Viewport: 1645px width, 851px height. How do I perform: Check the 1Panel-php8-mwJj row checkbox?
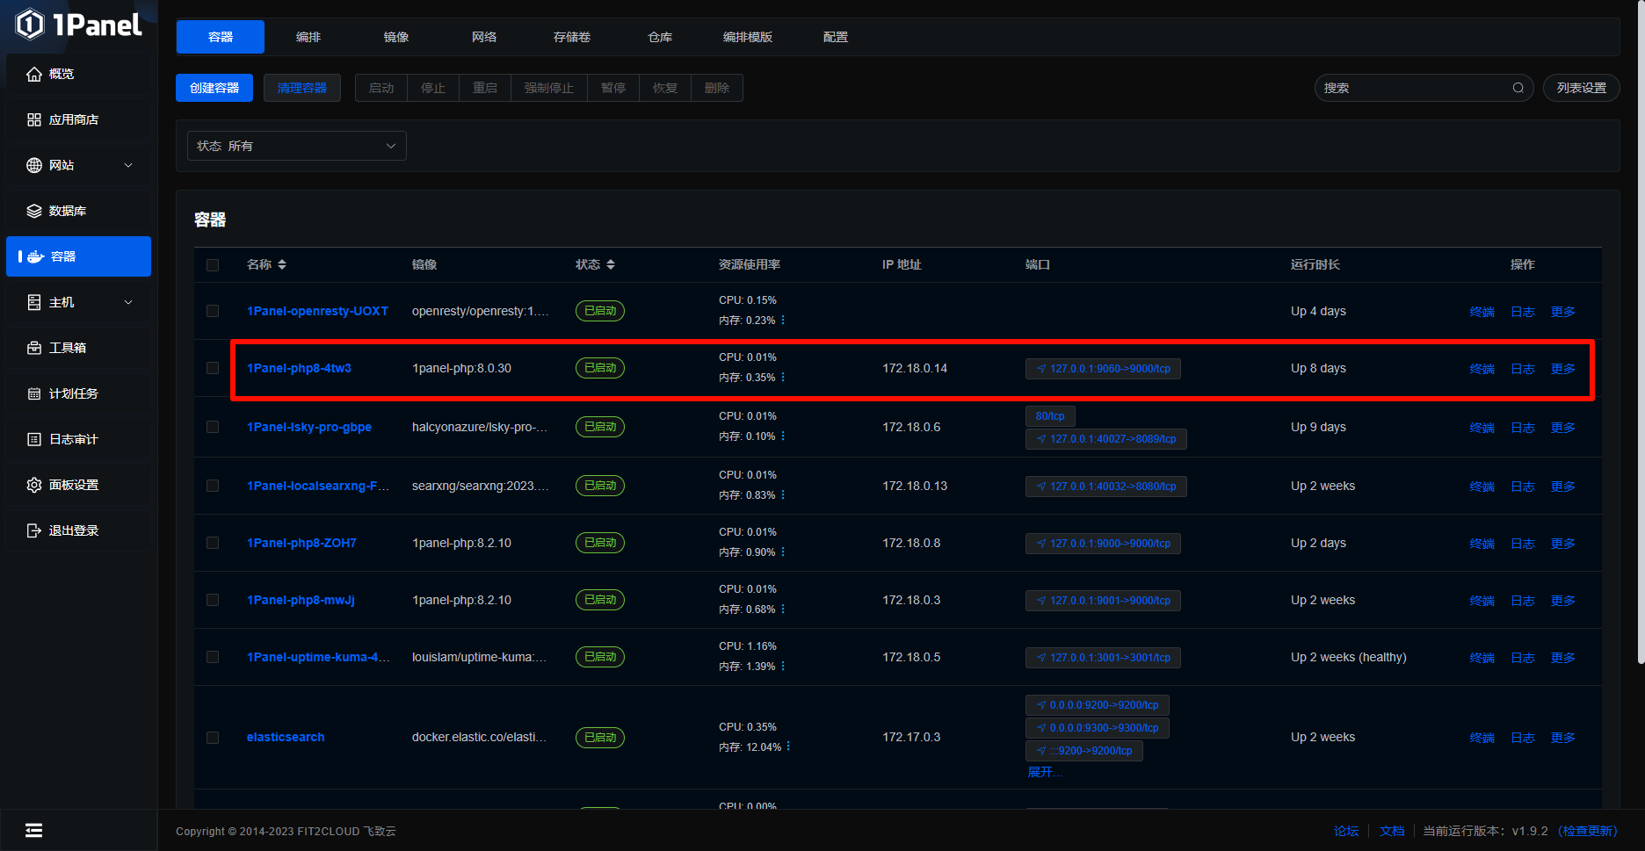click(213, 600)
